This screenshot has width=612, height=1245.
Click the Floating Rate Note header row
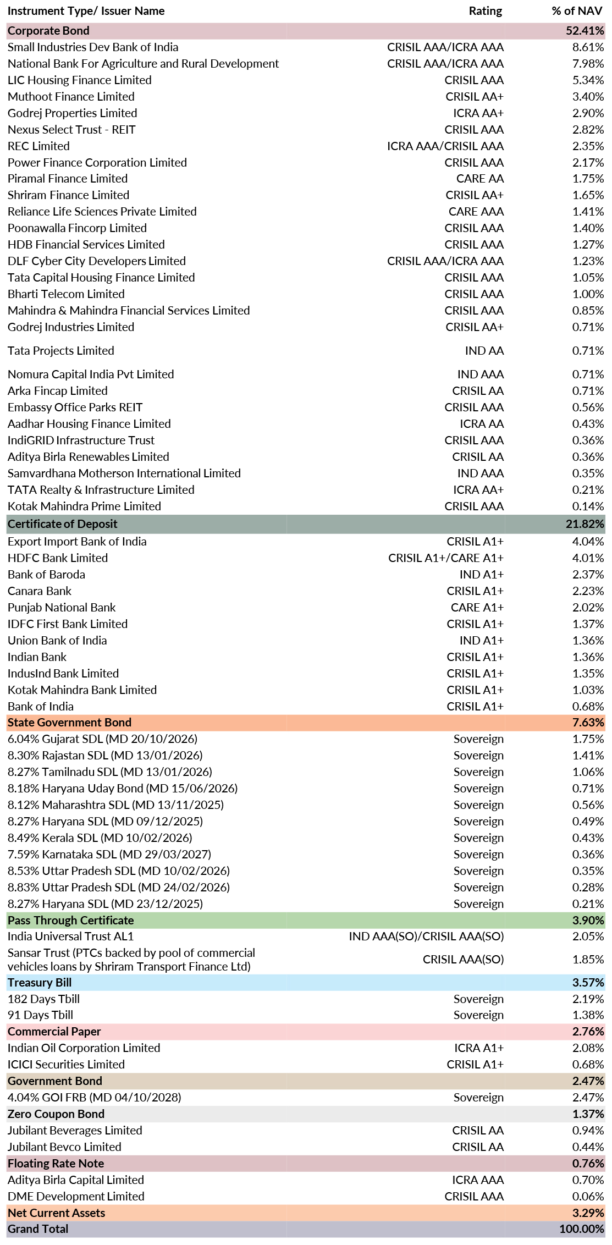pos(306,1164)
